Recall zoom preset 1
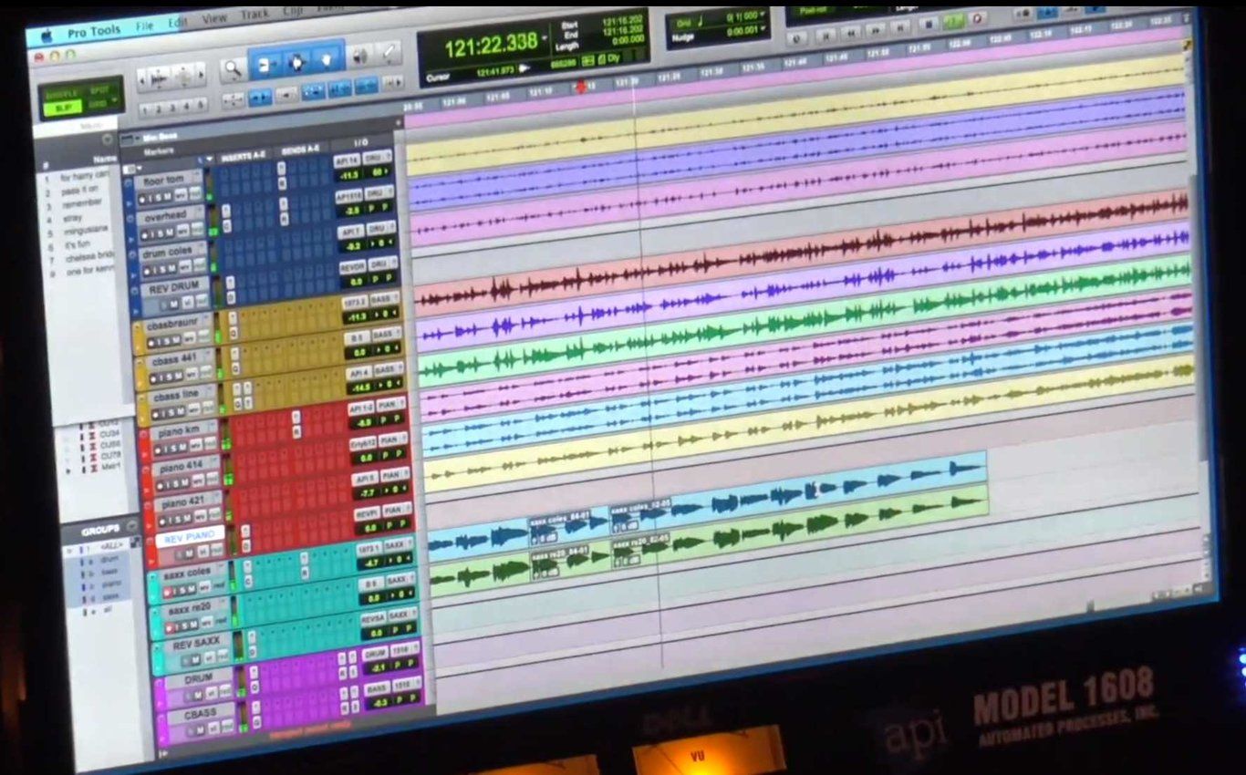The height and width of the screenshot is (775, 1246). point(144,110)
